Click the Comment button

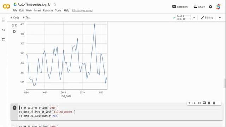coord(180,7)
